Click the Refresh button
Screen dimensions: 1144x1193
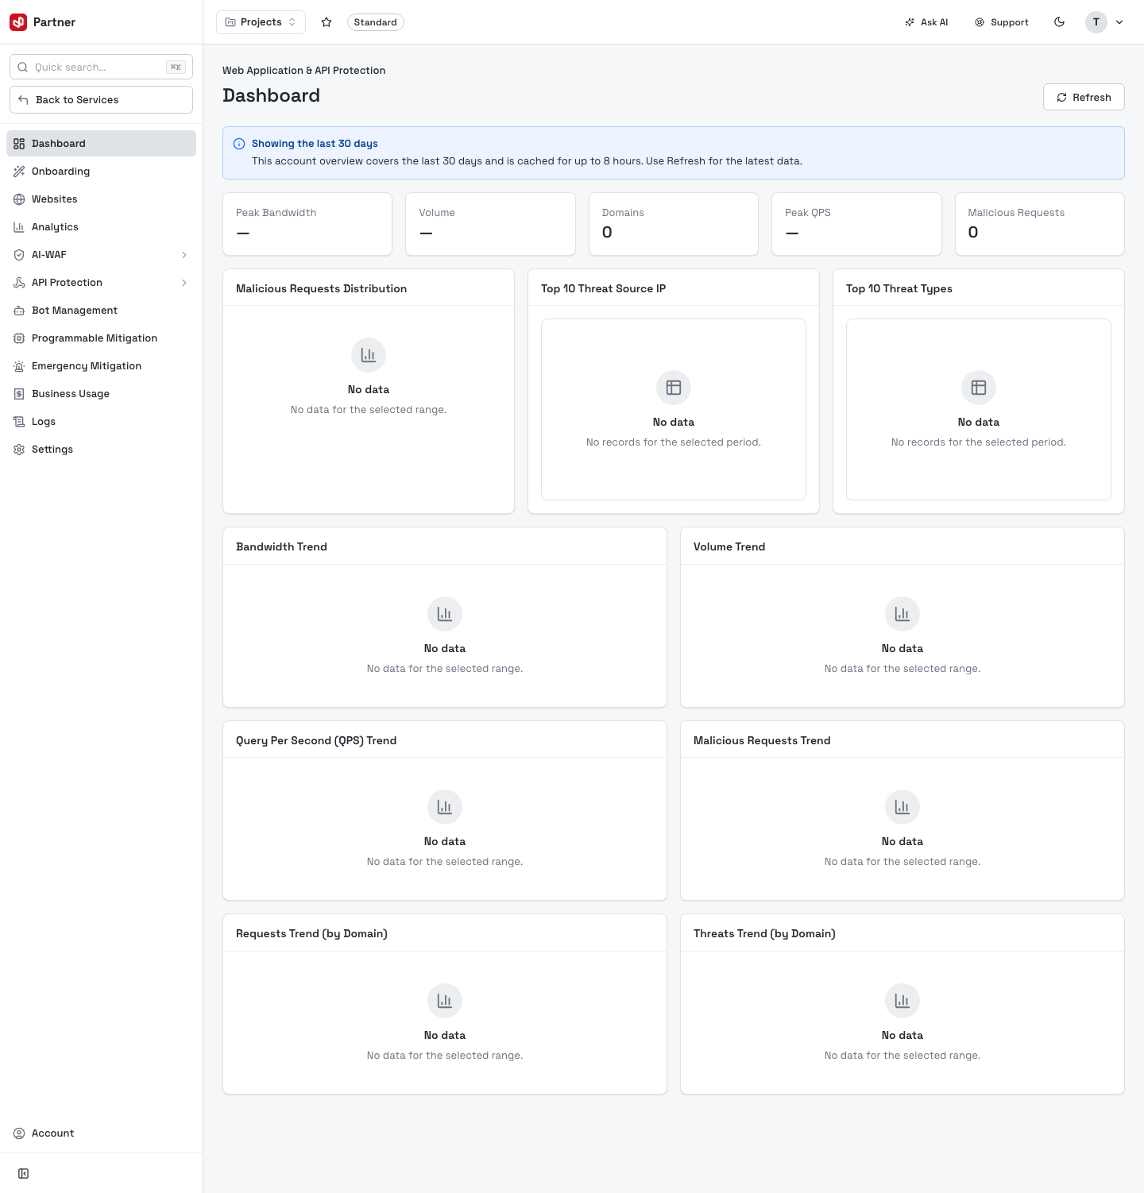[1084, 97]
